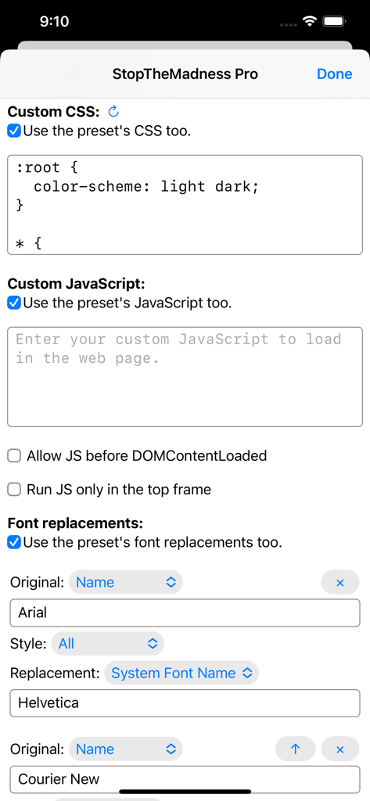Tap Done to close settings

334,74
